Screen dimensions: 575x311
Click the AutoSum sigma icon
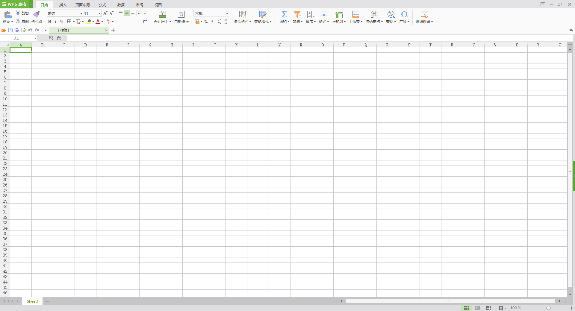pyautogui.click(x=284, y=14)
